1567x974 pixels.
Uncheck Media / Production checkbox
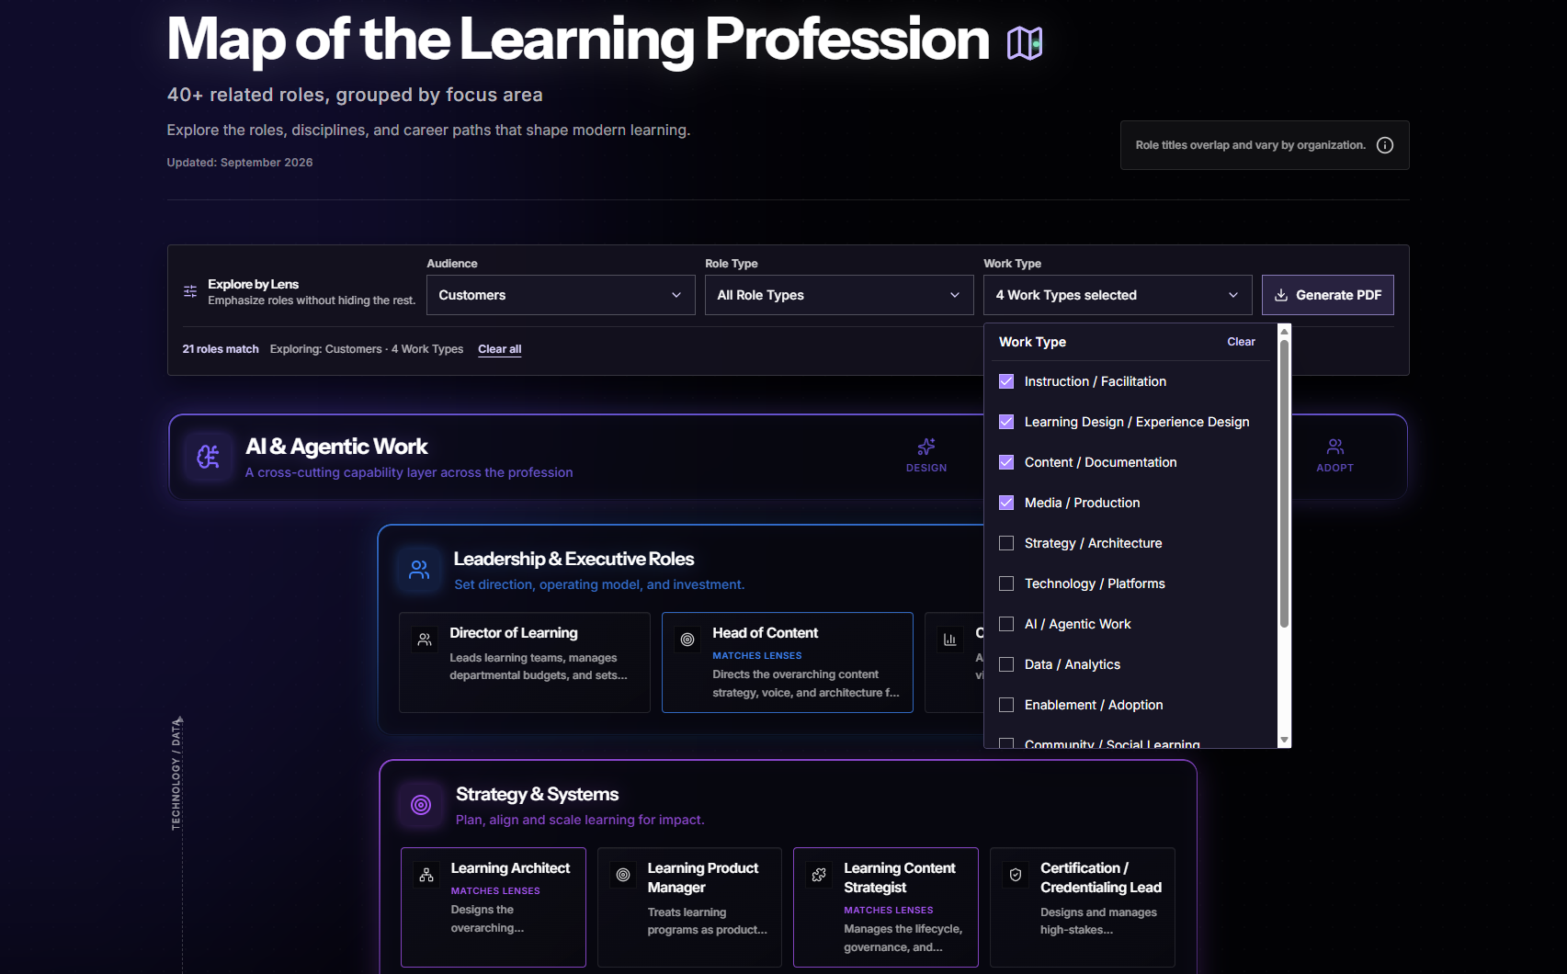(x=1006, y=503)
